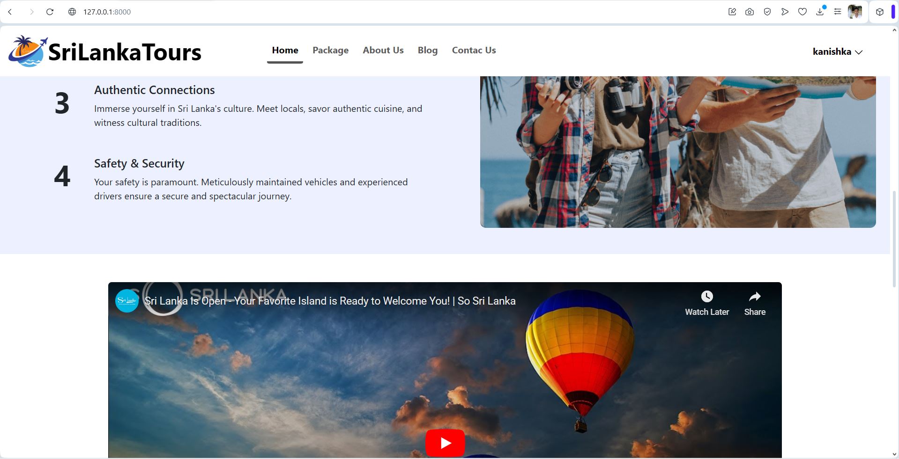Click the heart bookmarks icon

[802, 12]
